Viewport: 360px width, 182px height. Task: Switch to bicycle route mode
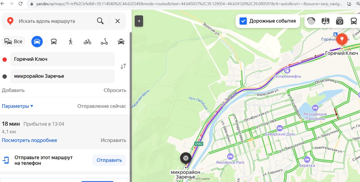click(87, 41)
